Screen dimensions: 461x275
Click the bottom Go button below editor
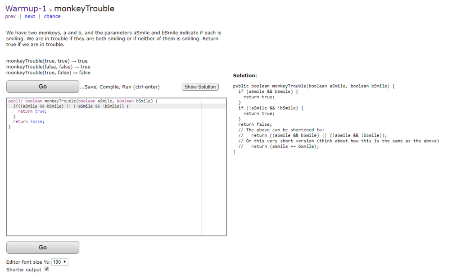(43, 247)
